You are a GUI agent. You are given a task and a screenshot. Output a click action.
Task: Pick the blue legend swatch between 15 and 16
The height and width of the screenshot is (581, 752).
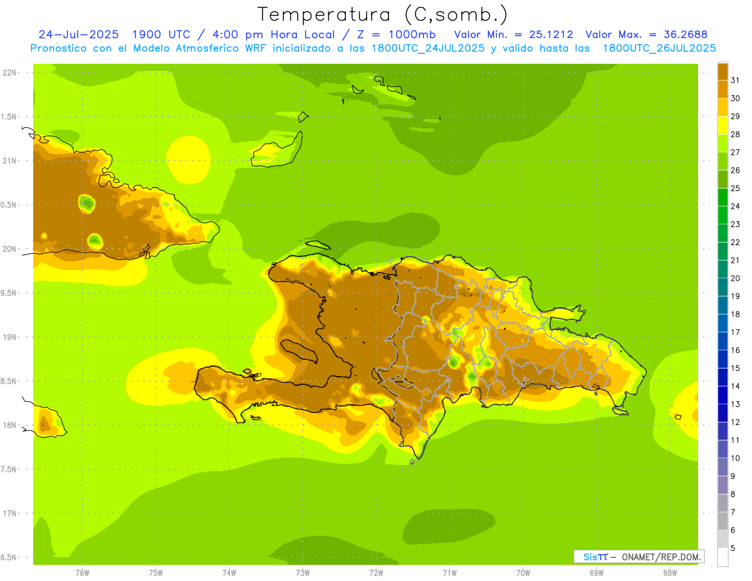coord(723,359)
